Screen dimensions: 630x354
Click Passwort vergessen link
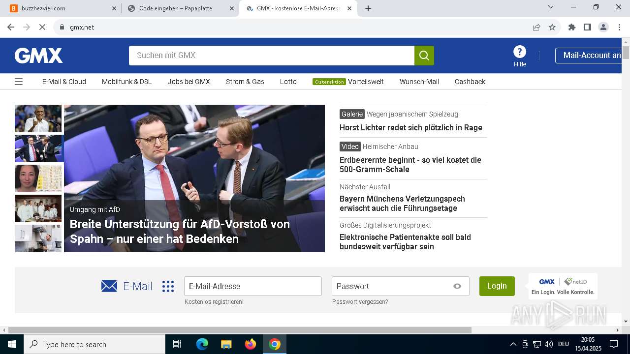(360, 302)
